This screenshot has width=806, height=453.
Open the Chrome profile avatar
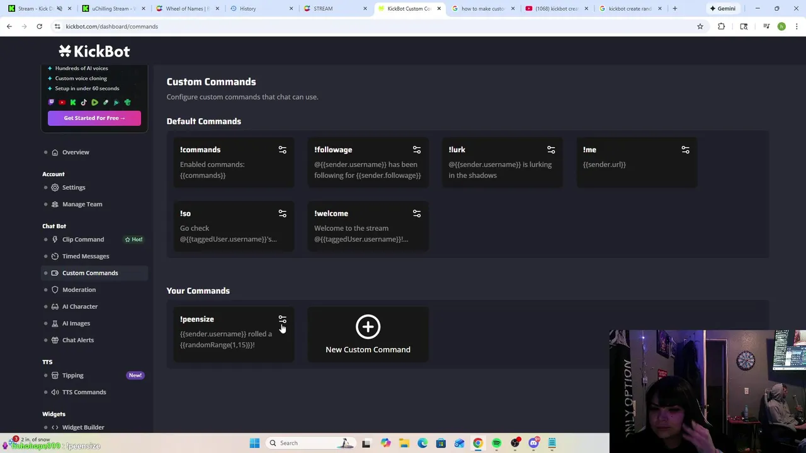[x=781, y=26]
